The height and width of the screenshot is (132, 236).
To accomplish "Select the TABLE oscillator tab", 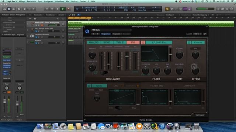I will (x=120, y=43).
